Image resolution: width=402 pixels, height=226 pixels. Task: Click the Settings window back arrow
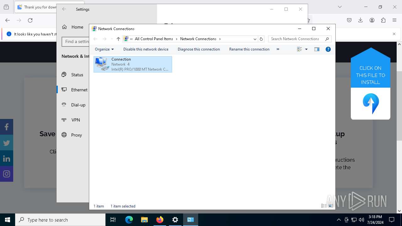tap(64, 9)
